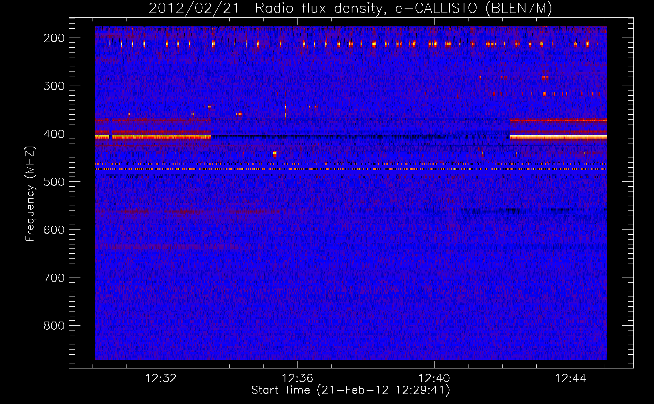Viewport: 654px width, 404px height.
Task: Click the 800 frequency tick label
Action: [x=54, y=326]
